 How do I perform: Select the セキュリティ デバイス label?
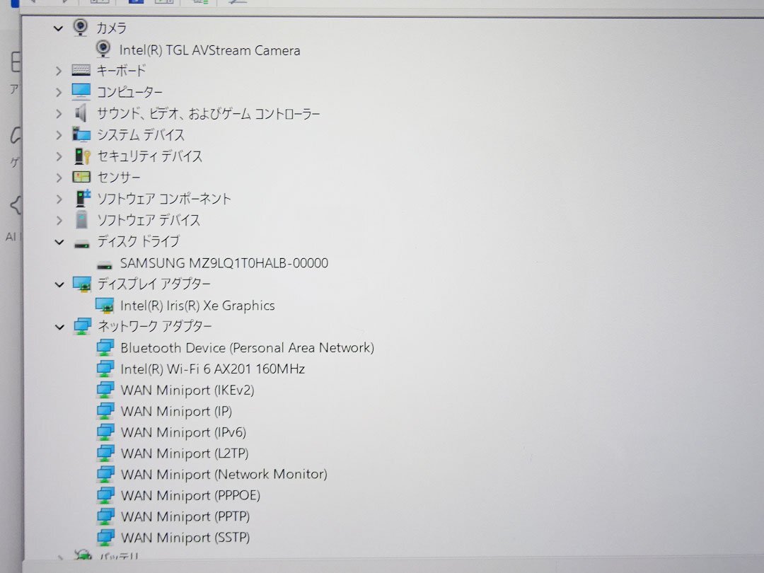[x=149, y=156]
